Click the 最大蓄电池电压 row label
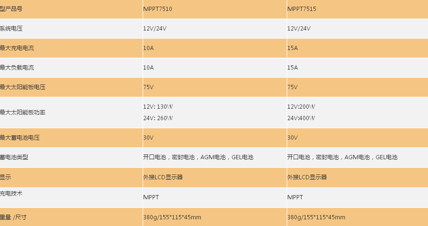 20,138
